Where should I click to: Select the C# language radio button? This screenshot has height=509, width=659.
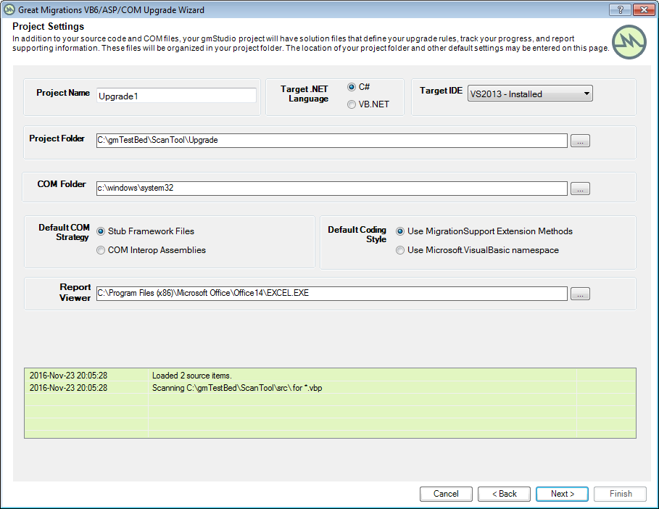pos(352,86)
